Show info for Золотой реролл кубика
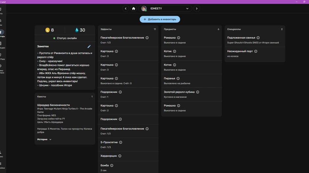 [198, 92]
